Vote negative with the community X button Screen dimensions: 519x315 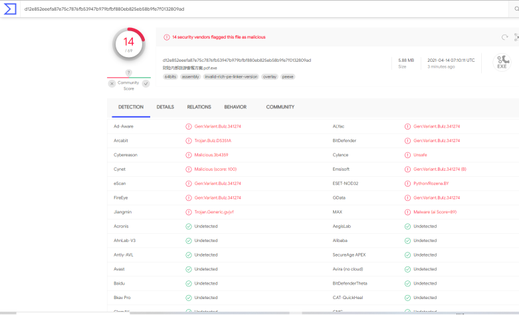(x=112, y=83)
